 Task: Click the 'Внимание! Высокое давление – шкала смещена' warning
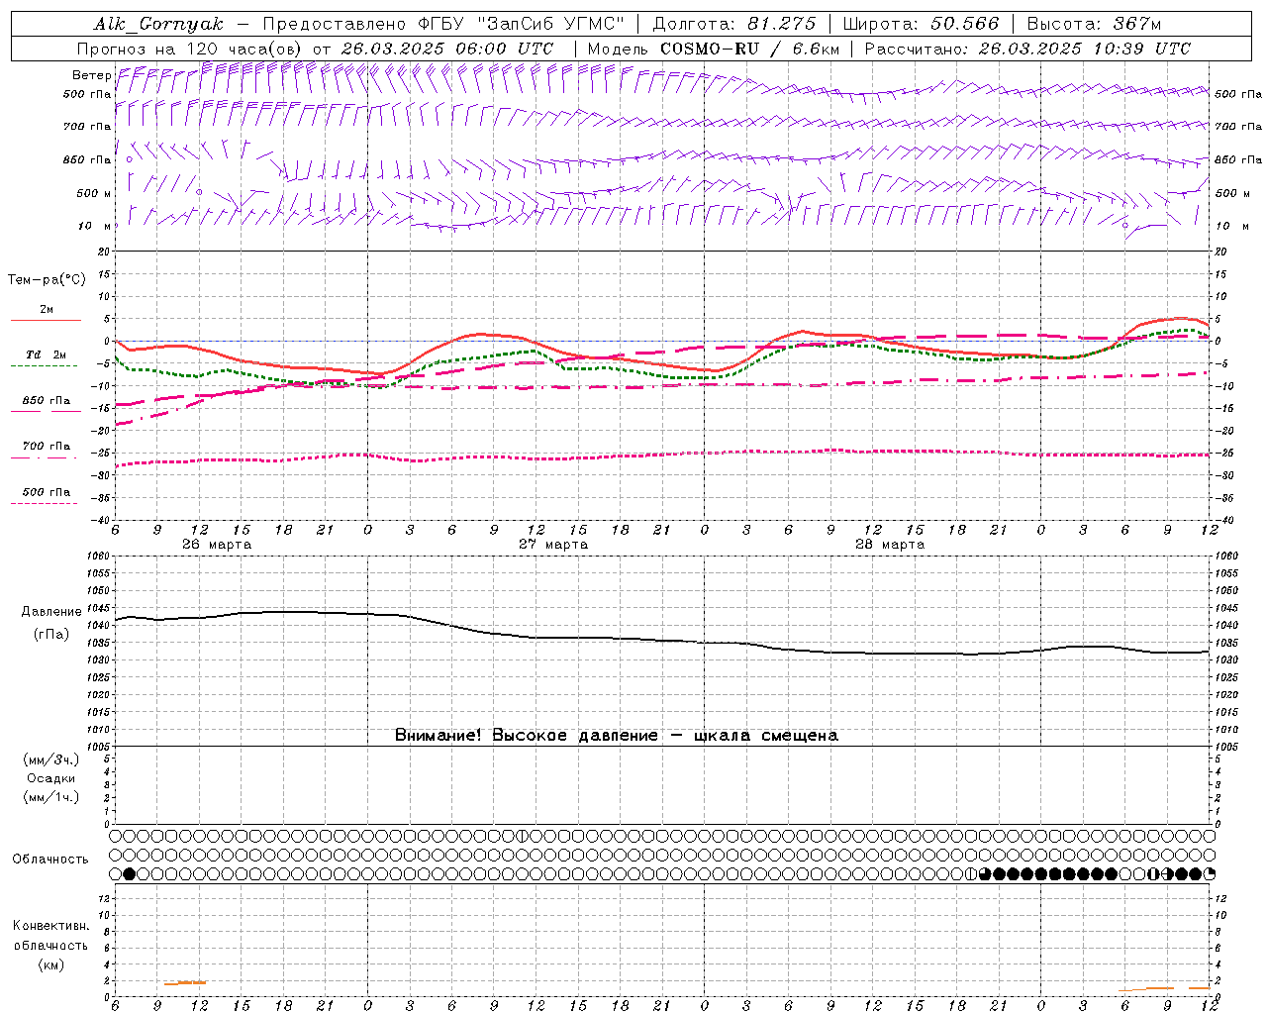click(x=617, y=736)
